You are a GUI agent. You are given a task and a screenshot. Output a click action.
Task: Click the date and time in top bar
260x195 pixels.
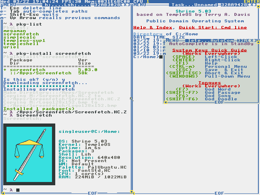coord(29,2)
